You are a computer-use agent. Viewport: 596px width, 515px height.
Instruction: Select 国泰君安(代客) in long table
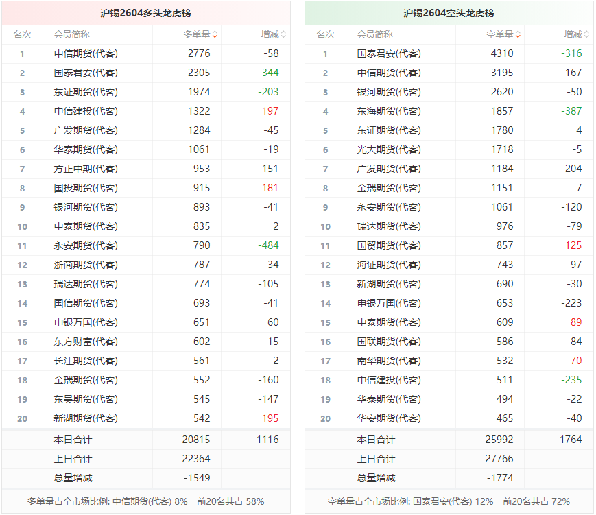(x=86, y=73)
